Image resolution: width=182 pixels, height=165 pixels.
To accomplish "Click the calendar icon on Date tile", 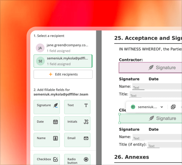I will click(56, 122).
